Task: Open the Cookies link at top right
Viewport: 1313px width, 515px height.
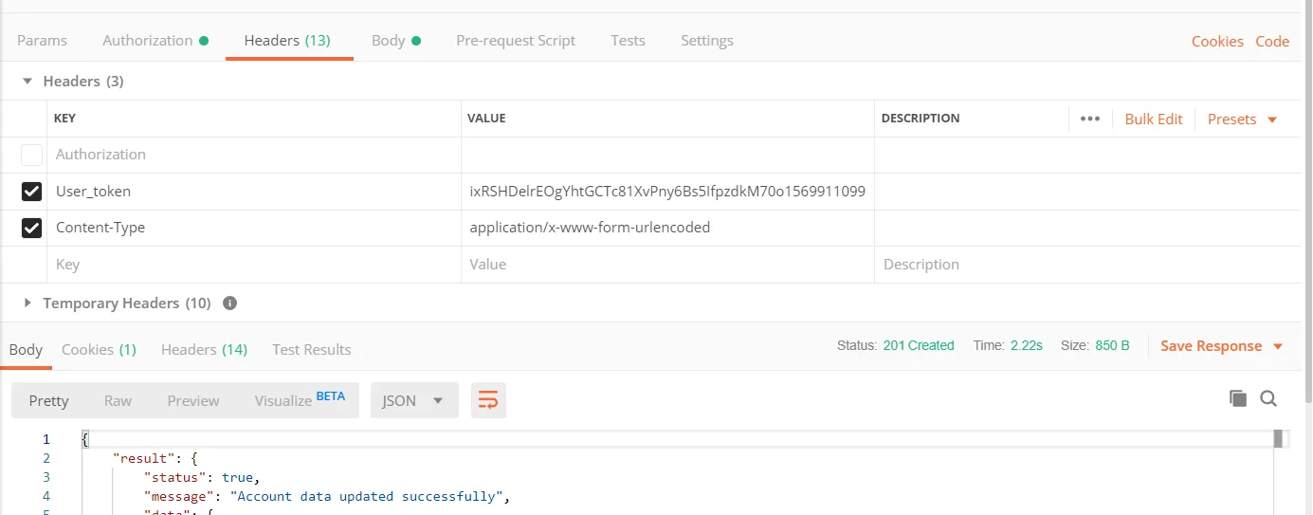Action: pyautogui.click(x=1217, y=42)
